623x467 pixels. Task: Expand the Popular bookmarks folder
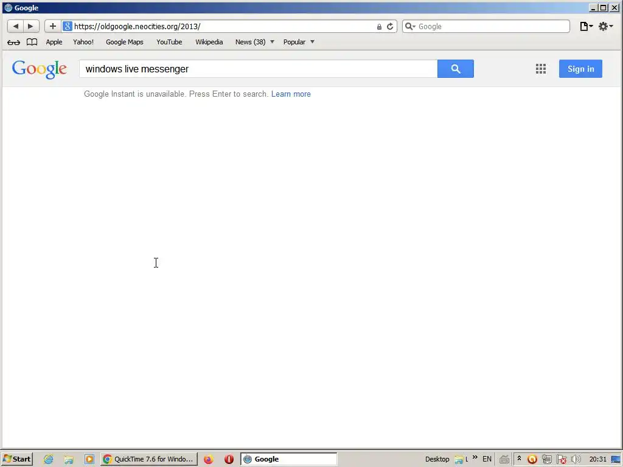(299, 42)
